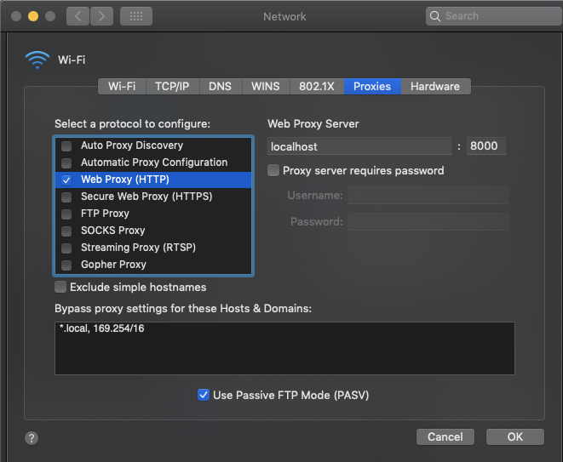Go forward with the right arrow button
563x462 pixels.
tap(101, 16)
